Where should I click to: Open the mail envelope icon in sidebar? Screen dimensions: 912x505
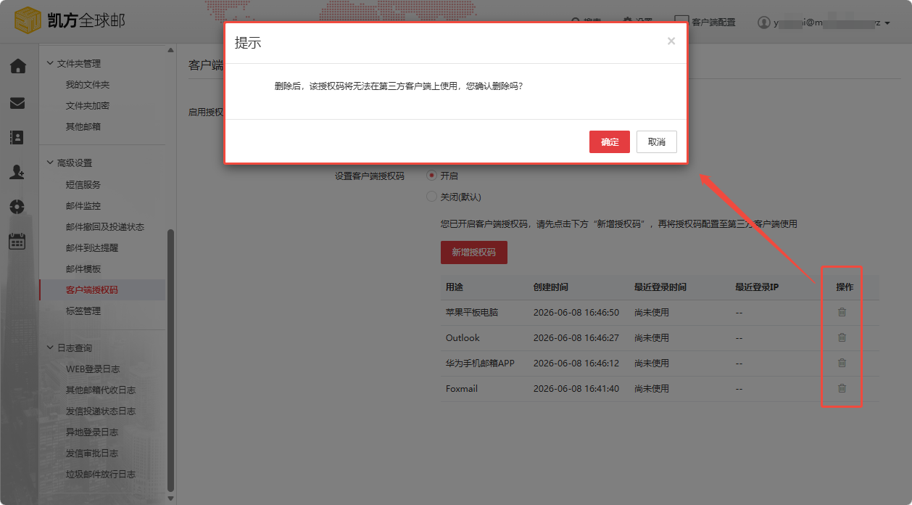click(17, 103)
